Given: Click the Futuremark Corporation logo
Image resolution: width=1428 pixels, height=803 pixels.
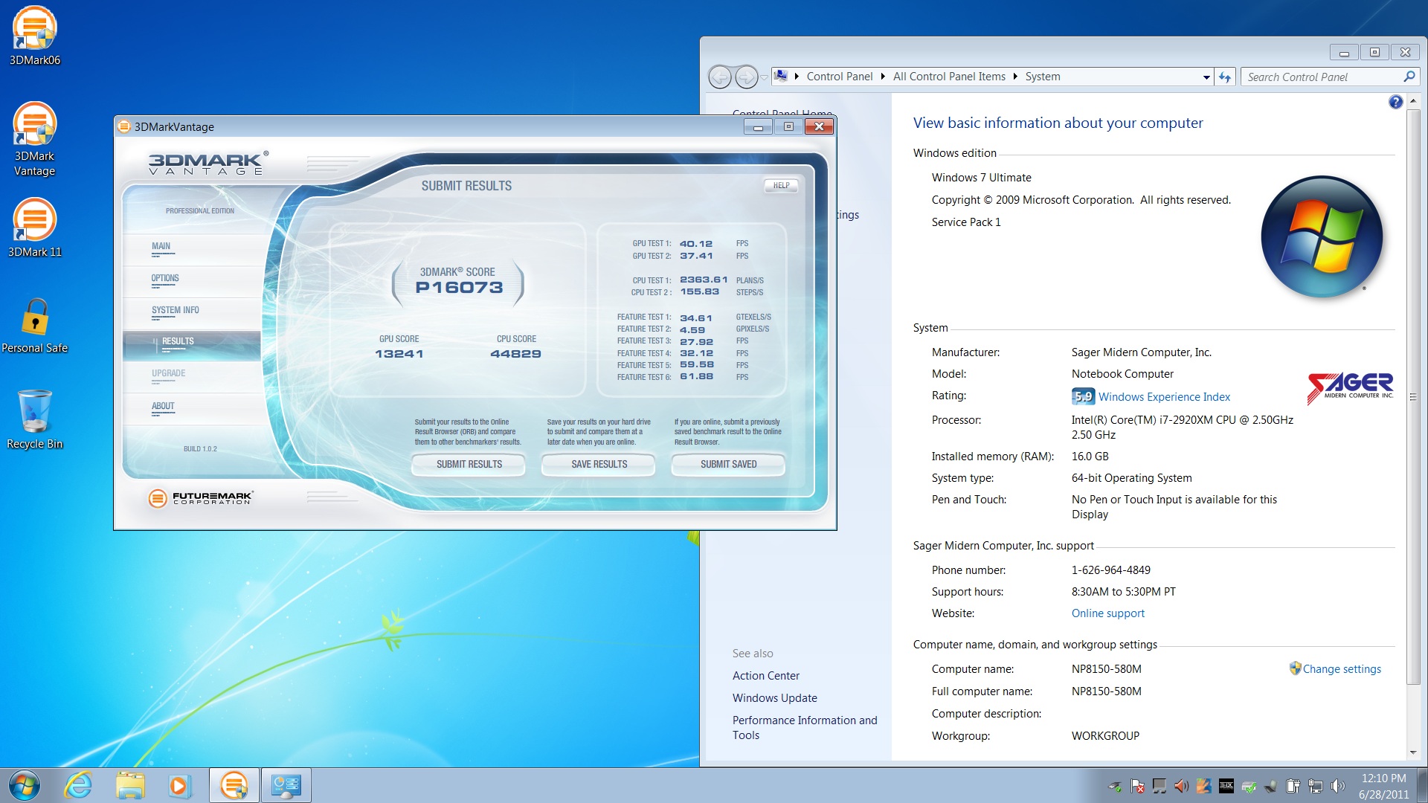Looking at the screenshot, I should tap(201, 497).
